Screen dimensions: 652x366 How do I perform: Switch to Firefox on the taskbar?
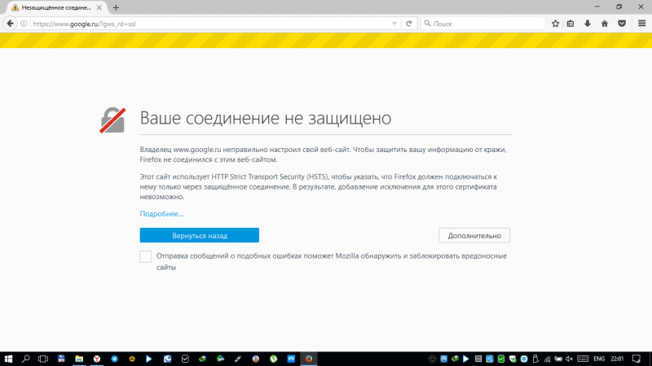tap(309, 359)
